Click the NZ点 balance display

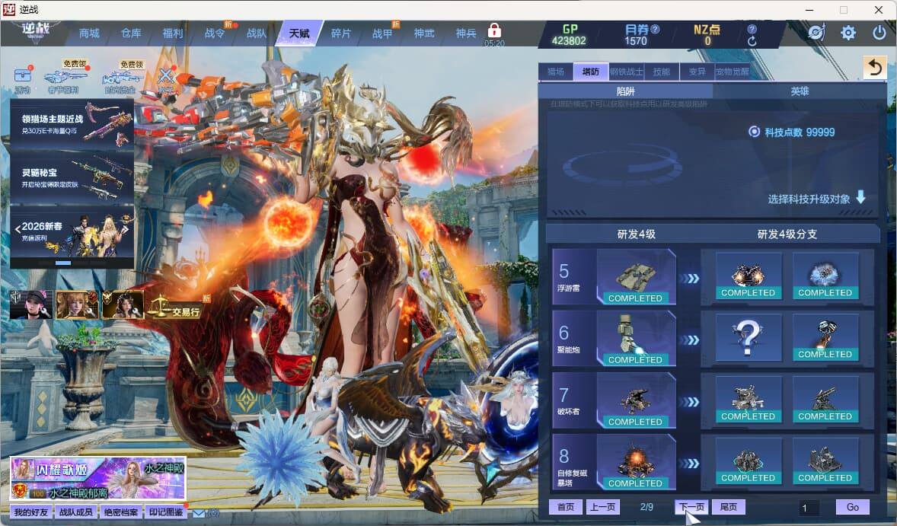click(707, 35)
